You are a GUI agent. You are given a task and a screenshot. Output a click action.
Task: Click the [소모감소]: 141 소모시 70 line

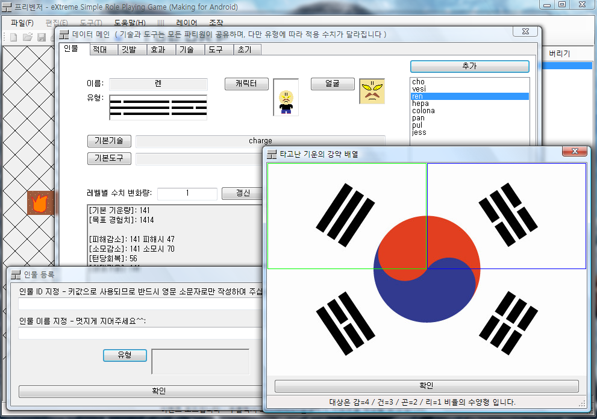tap(132, 249)
